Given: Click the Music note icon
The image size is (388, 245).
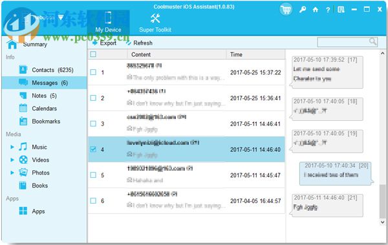Looking at the screenshot, I should click(23, 147).
